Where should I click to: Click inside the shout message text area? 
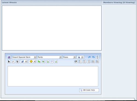tap(53, 76)
